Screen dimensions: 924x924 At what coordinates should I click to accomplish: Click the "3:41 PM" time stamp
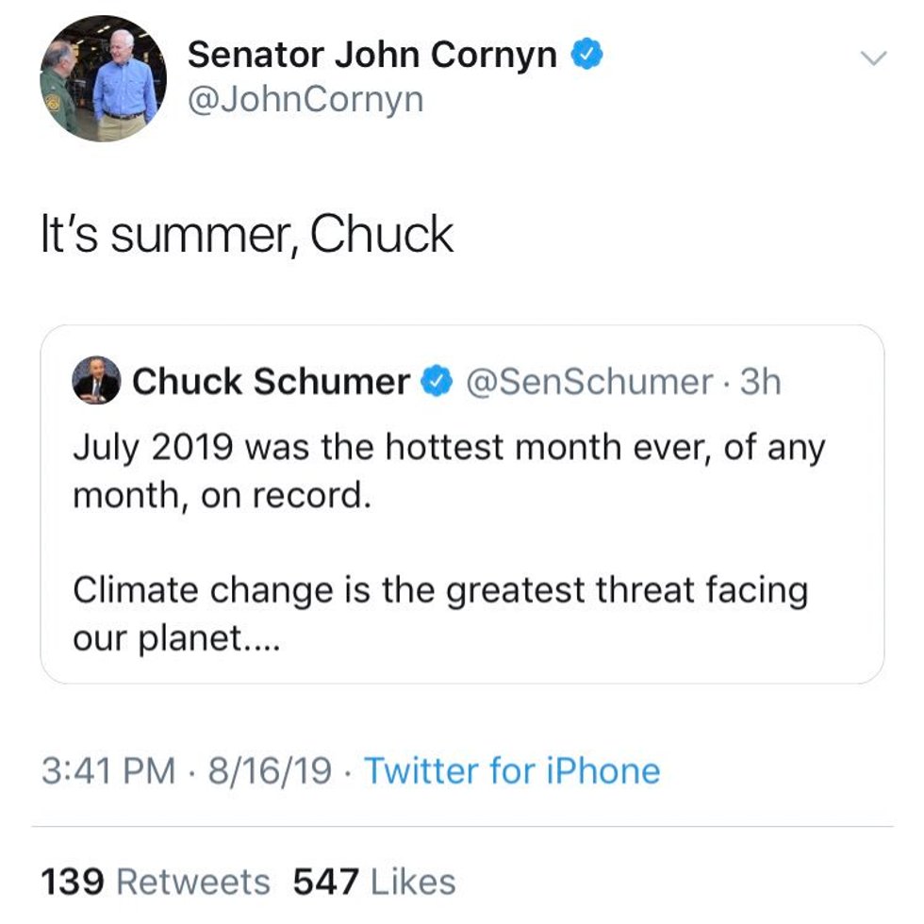[x=108, y=770]
